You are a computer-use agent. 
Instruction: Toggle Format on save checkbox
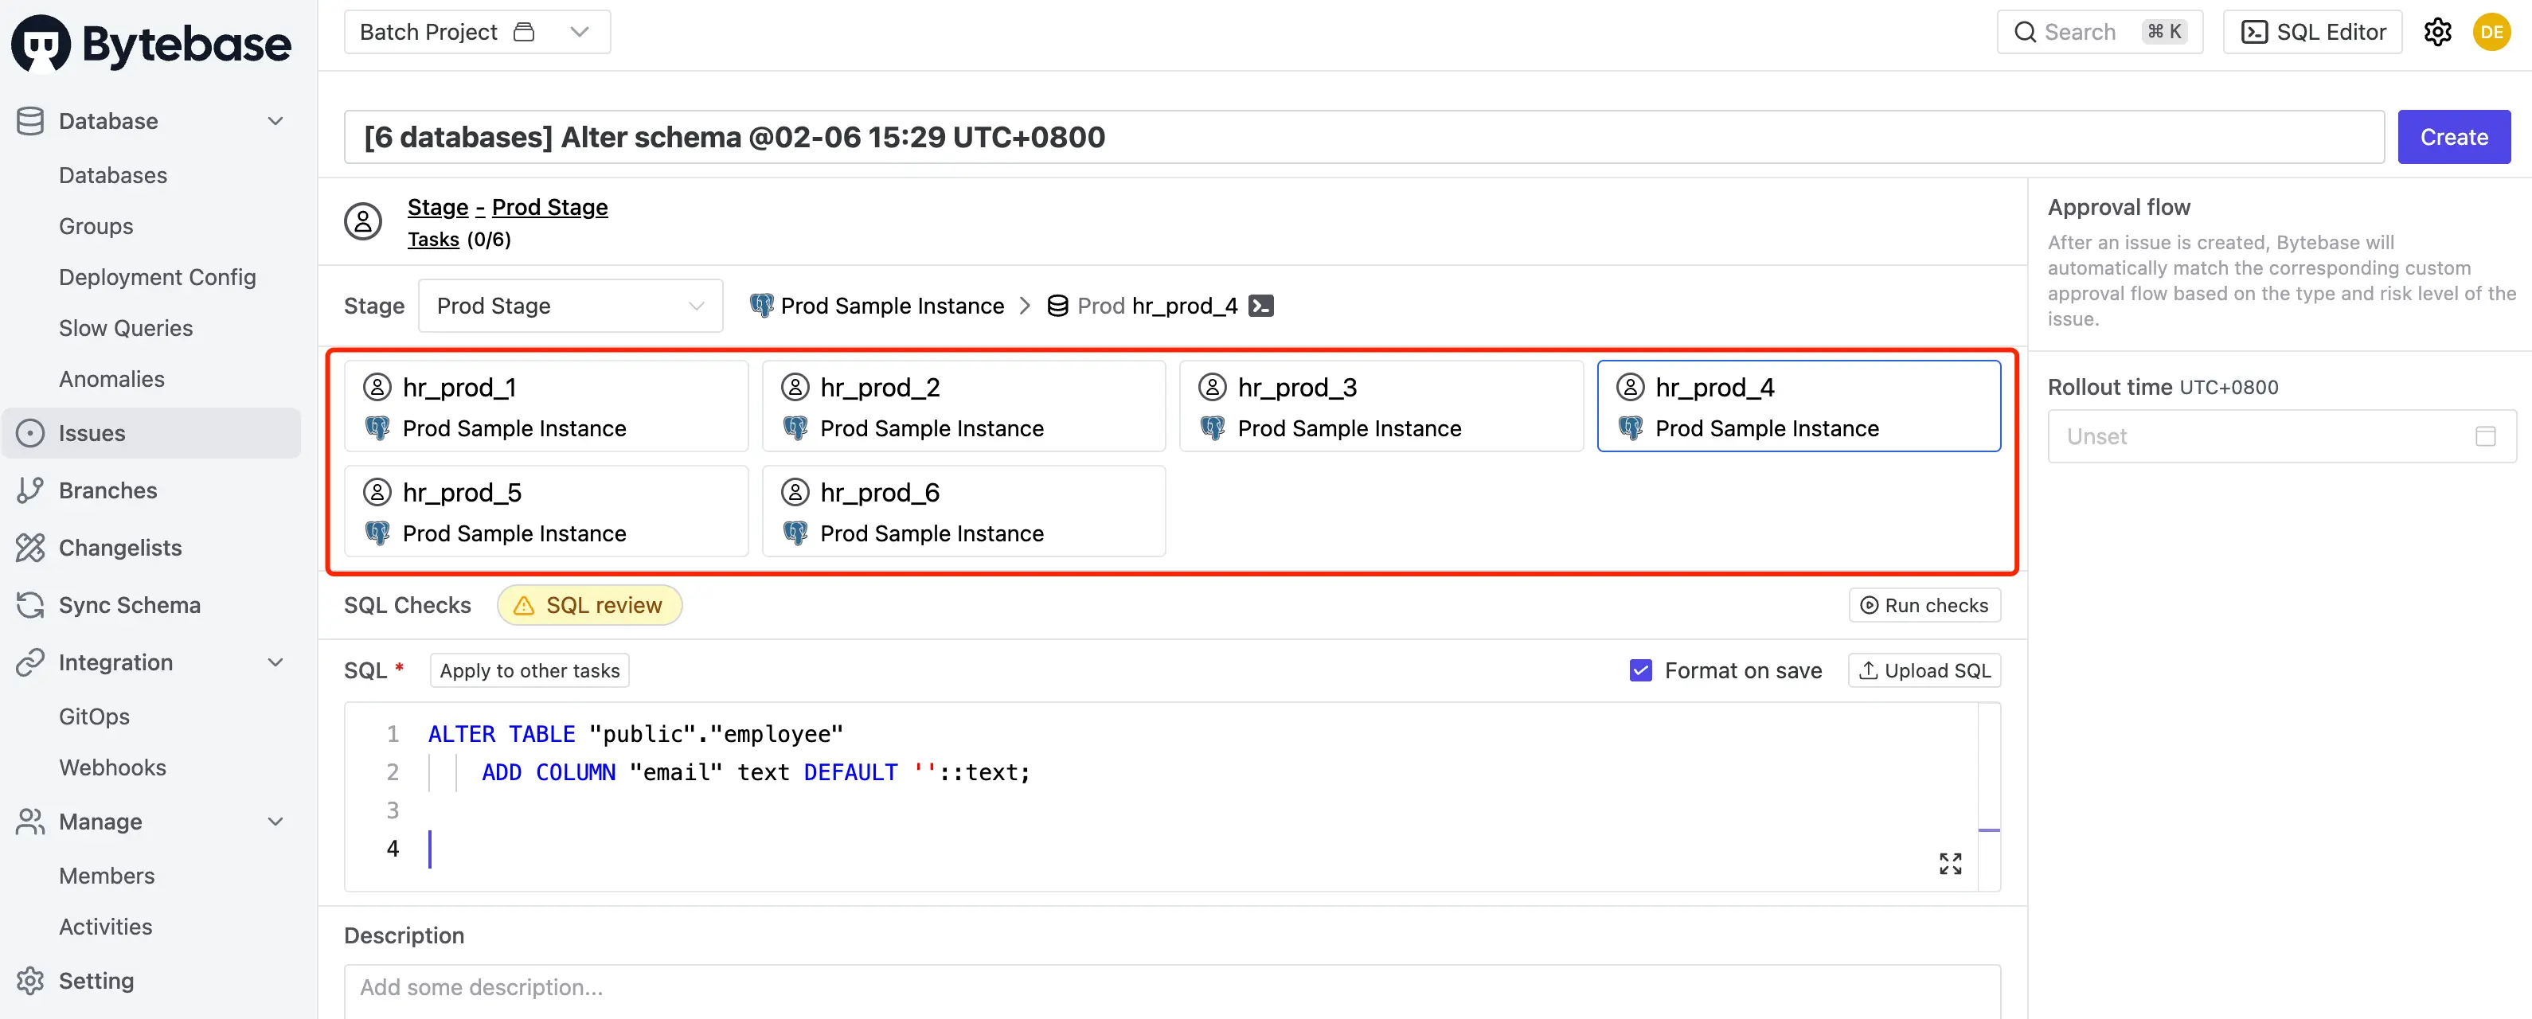pyautogui.click(x=1643, y=669)
